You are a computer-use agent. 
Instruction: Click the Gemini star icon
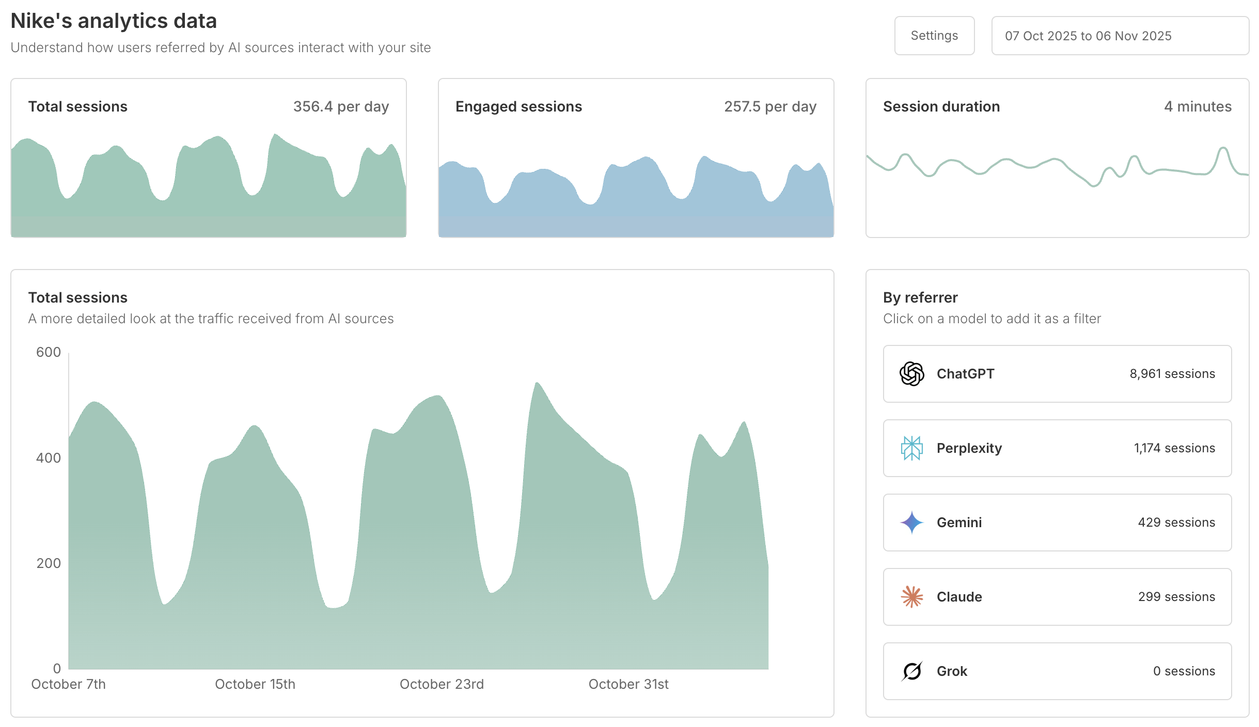[x=911, y=523]
